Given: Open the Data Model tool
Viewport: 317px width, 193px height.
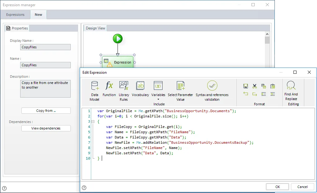Looking at the screenshot, I should [x=94, y=91].
